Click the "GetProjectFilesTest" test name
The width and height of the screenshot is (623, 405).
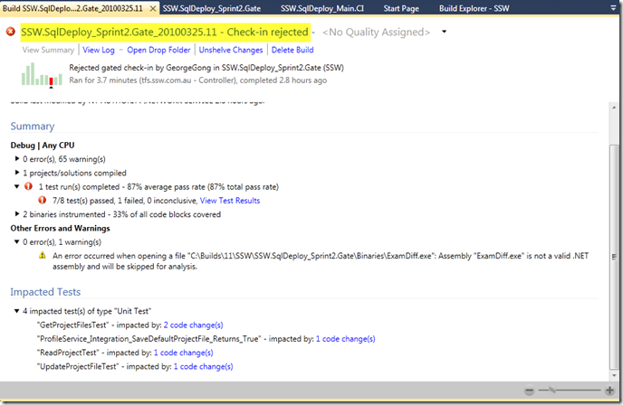coord(72,325)
